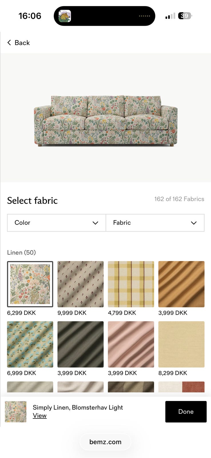
Task: Tap the sofa preview image
Action: pos(105,120)
